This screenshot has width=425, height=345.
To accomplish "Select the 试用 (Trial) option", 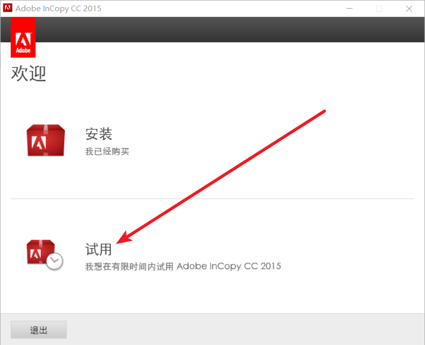I will [98, 249].
